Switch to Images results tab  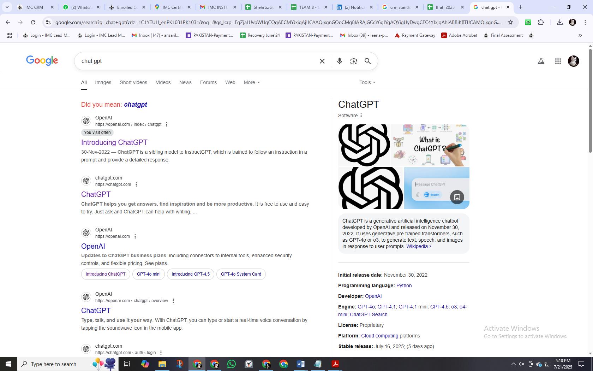coord(103,82)
